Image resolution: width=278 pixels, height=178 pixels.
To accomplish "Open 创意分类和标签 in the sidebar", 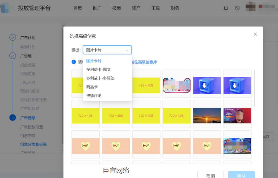I will pyautogui.click(x=33, y=144).
